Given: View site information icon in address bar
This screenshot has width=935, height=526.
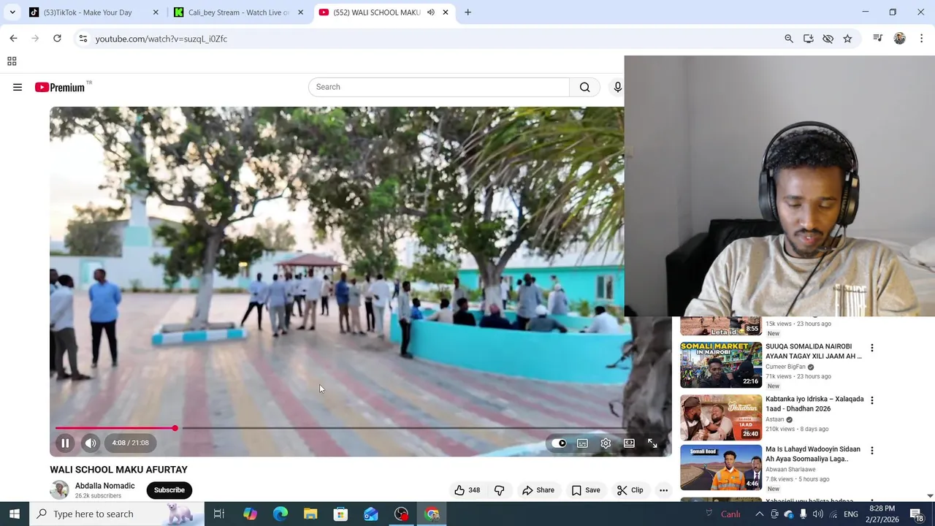Looking at the screenshot, I should click(83, 39).
